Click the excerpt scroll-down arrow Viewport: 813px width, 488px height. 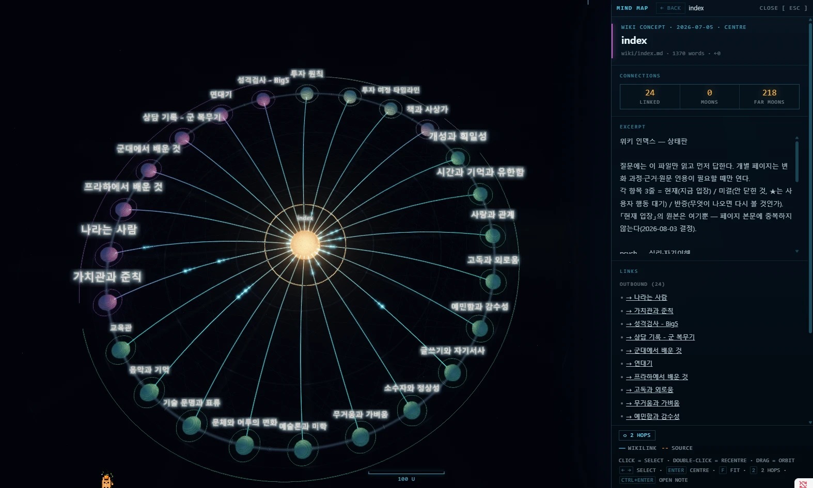(x=797, y=251)
